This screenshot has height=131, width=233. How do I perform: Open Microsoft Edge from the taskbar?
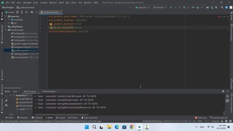116,127
